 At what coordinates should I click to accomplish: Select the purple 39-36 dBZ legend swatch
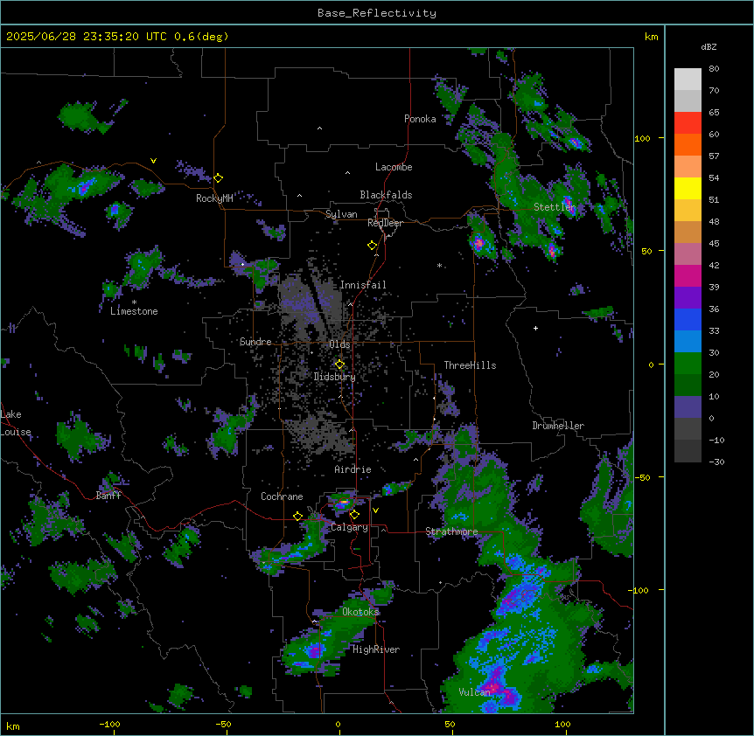coord(688,298)
